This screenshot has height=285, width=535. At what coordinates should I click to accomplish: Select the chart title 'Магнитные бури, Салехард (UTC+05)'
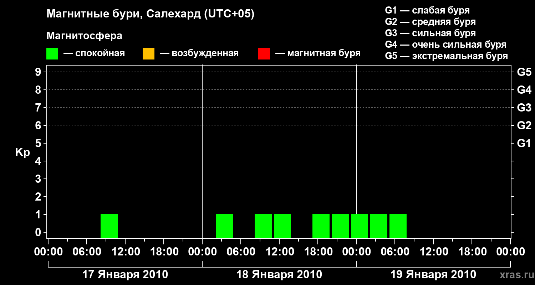click(x=151, y=14)
